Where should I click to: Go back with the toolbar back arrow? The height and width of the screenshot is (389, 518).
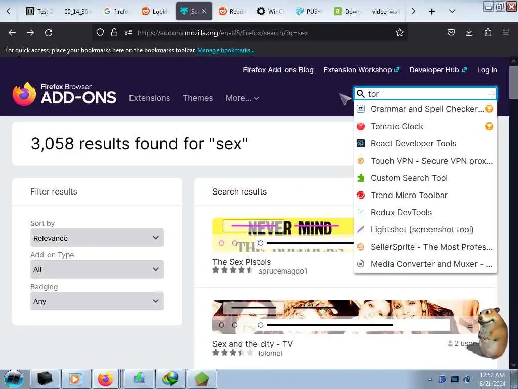pos(12,33)
